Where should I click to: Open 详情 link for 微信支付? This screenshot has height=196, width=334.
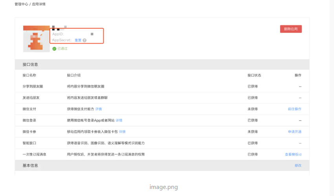click(99, 109)
